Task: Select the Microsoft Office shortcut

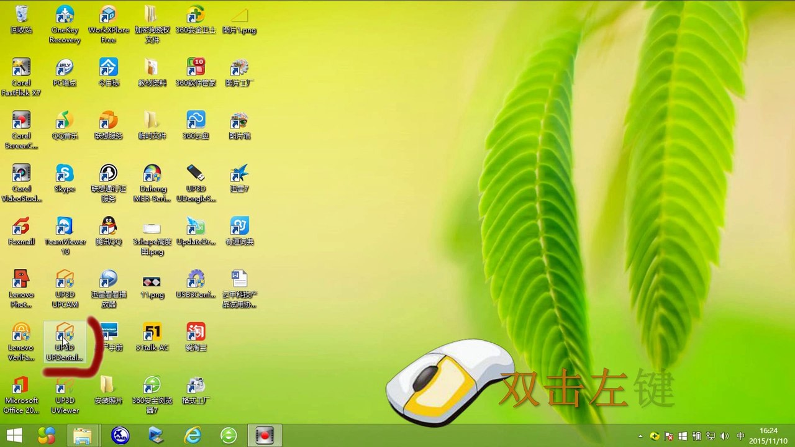Action: (x=21, y=395)
